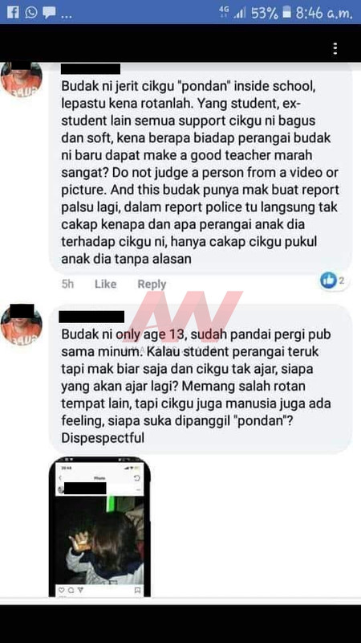Reply to the first comment

(152, 284)
